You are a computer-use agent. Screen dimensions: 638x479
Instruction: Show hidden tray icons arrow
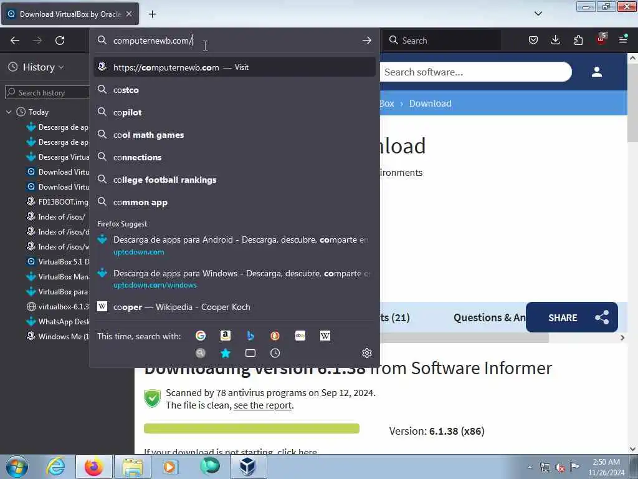coord(530,467)
